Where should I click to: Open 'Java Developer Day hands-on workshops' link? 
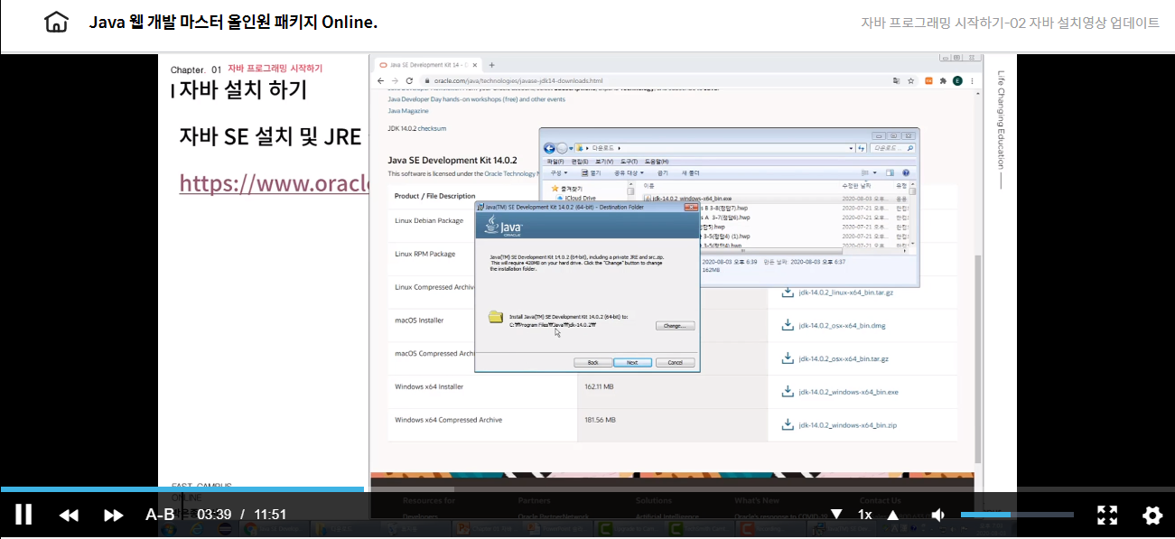[476, 99]
